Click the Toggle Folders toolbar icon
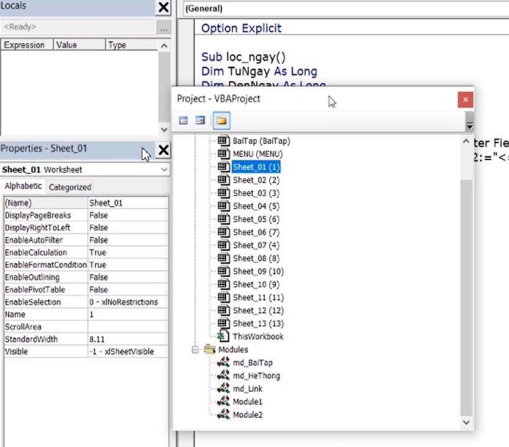 (221, 120)
